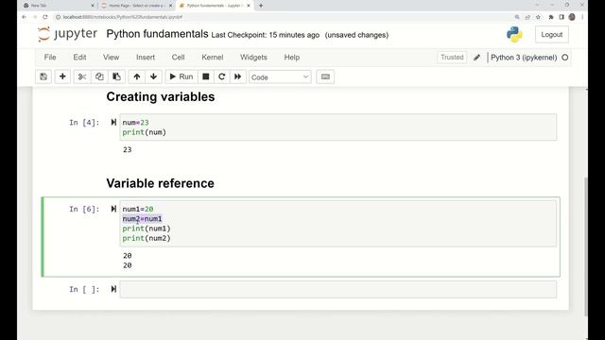Copy selected cells icon
This screenshot has width=605, height=340.
(x=99, y=76)
